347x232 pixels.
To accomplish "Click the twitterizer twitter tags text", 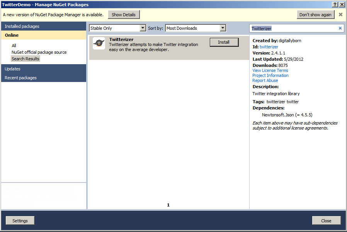I will click(282, 102).
